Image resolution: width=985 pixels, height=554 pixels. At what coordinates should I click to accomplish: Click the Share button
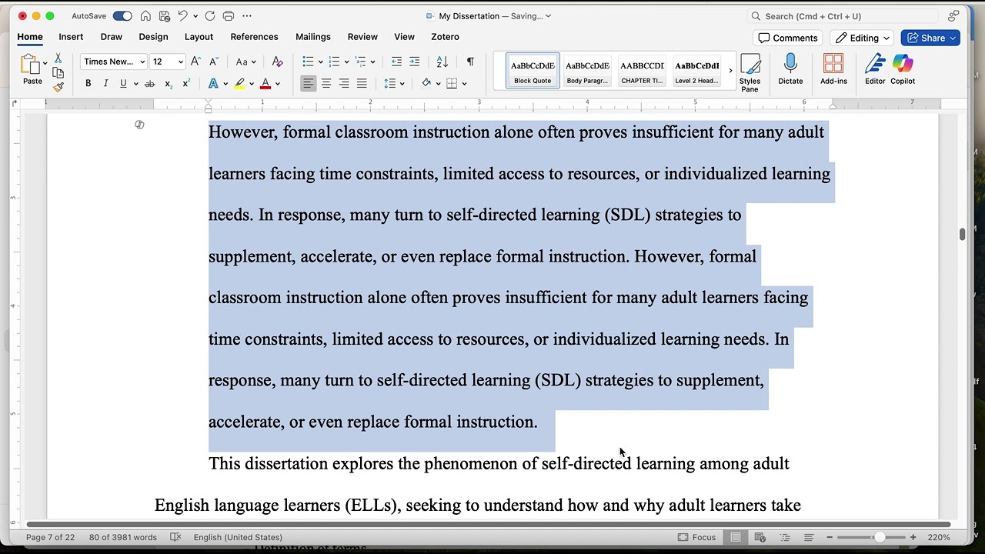point(930,38)
